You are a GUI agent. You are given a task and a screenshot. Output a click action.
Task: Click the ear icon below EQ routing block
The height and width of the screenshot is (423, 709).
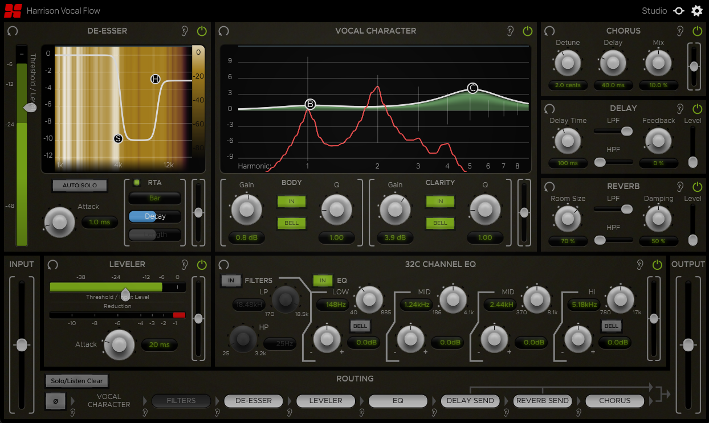(435, 412)
